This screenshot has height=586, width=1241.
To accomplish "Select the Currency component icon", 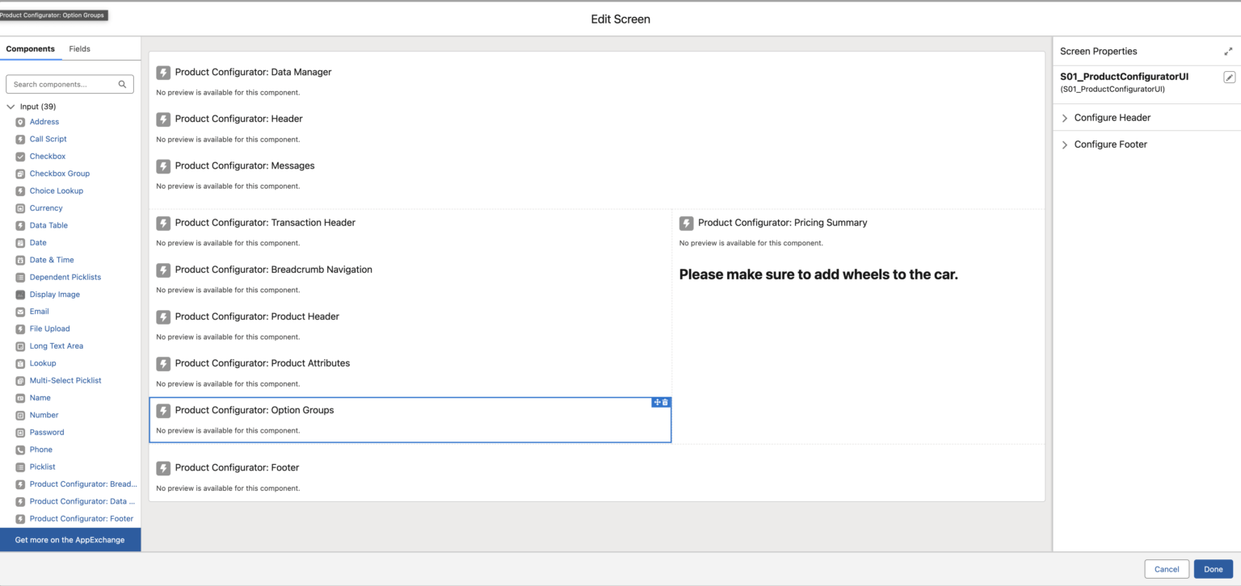I will [19, 207].
